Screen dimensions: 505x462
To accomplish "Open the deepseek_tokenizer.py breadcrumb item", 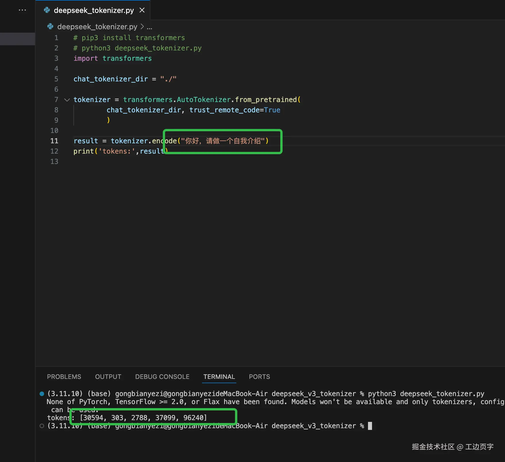I will pos(97,27).
